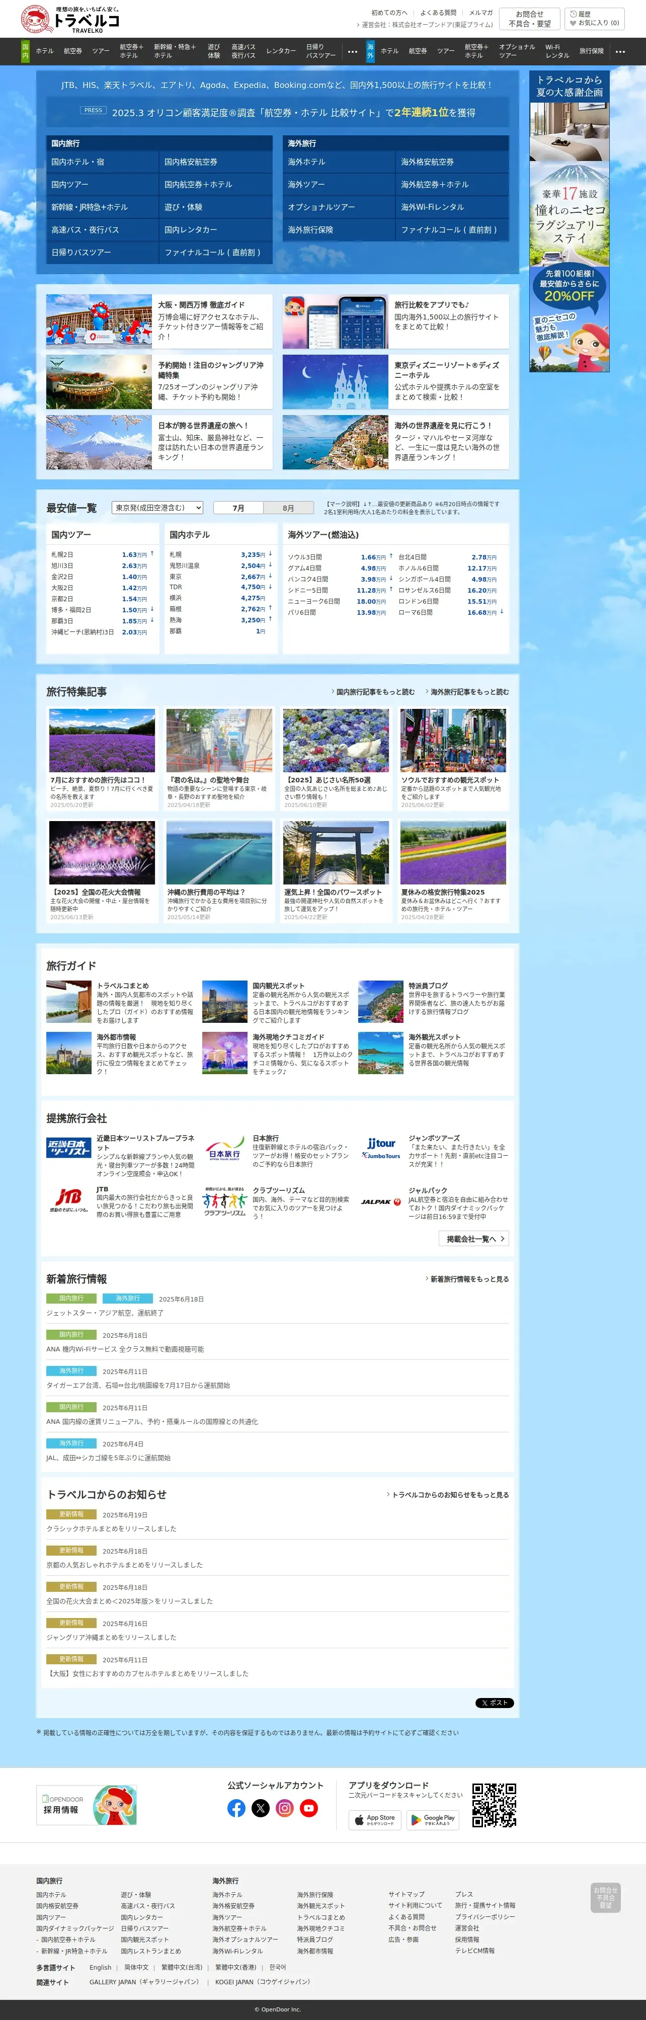Screen dimensions: 646x2020
Task: Open 海外Wi-Fiレンタル panel link
Action: tap(452, 207)
